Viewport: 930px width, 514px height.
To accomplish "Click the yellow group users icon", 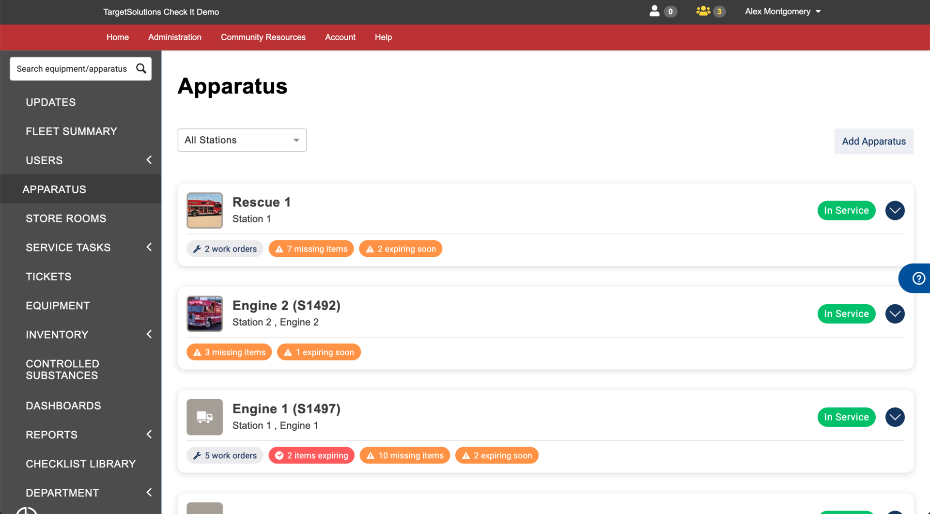I will (x=703, y=11).
